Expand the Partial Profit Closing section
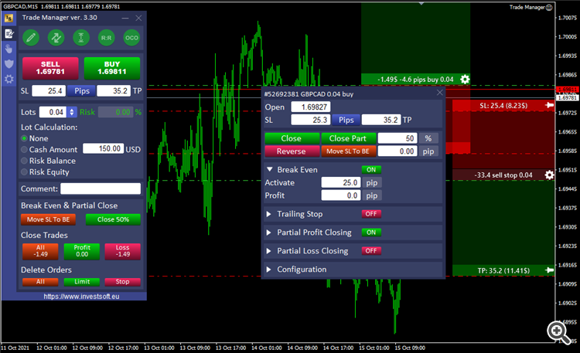 tap(269, 233)
